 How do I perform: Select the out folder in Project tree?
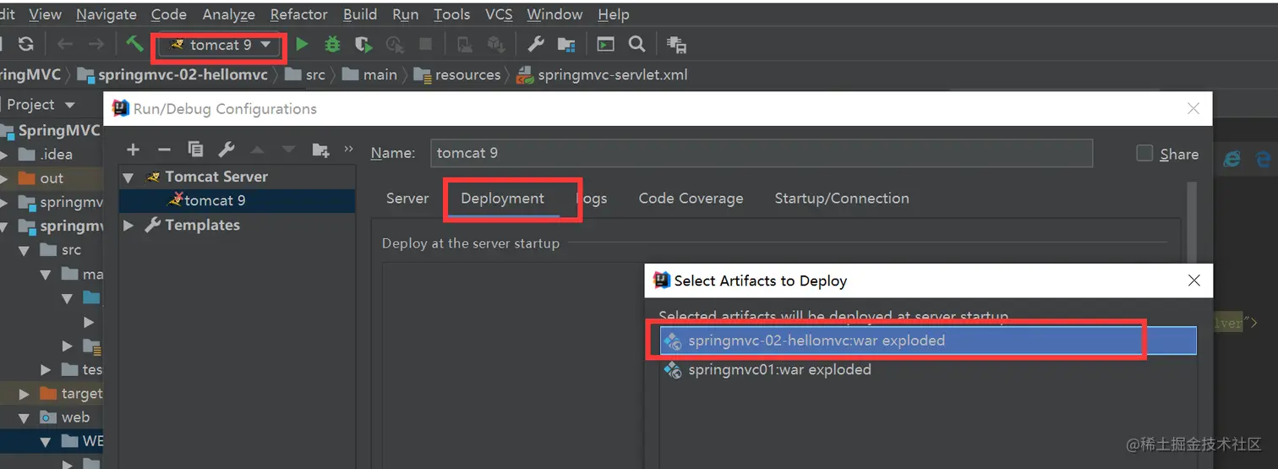coord(42,178)
